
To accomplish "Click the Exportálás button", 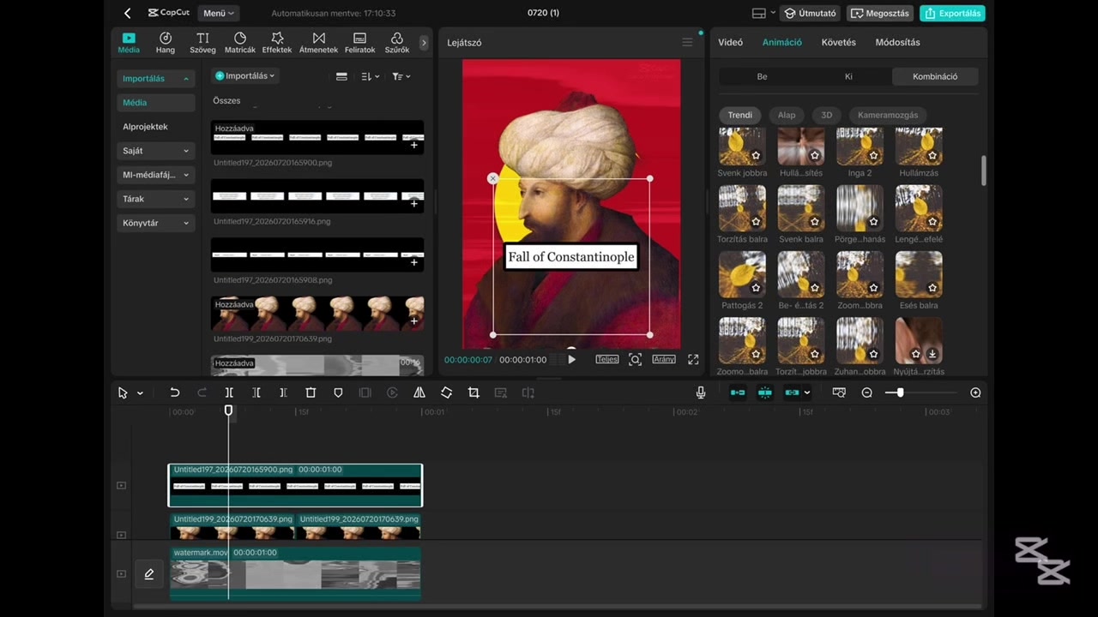I will (x=952, y=13).
